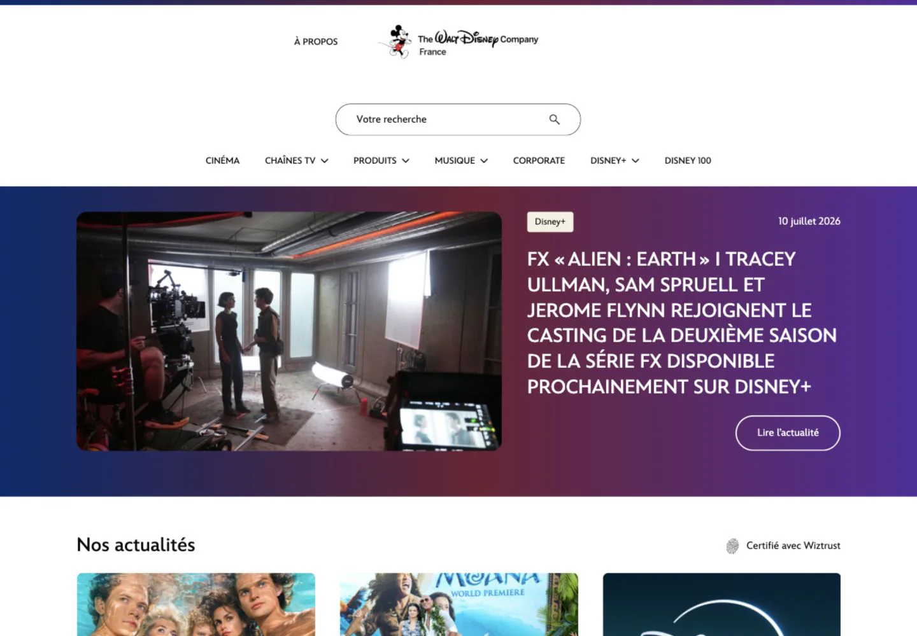Open the Cinéma menu item

tap(222, 160)
